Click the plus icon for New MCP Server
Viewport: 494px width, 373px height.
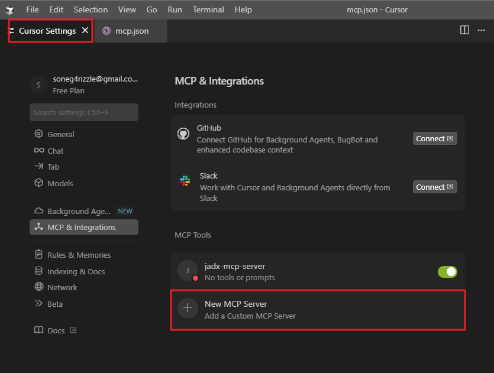pos(188,308)
